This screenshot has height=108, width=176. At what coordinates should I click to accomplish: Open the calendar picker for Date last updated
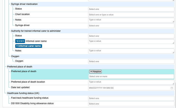(172, 88)
